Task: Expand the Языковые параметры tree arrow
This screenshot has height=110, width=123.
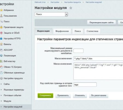Action: pos(1,90)
